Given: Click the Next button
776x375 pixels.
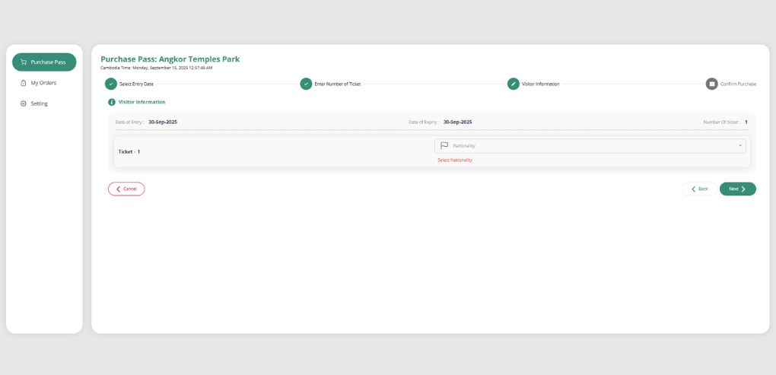Looking at the screenshot, I should (737, 189).
